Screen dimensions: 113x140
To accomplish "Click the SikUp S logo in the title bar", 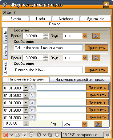I will tap(5, 5).
